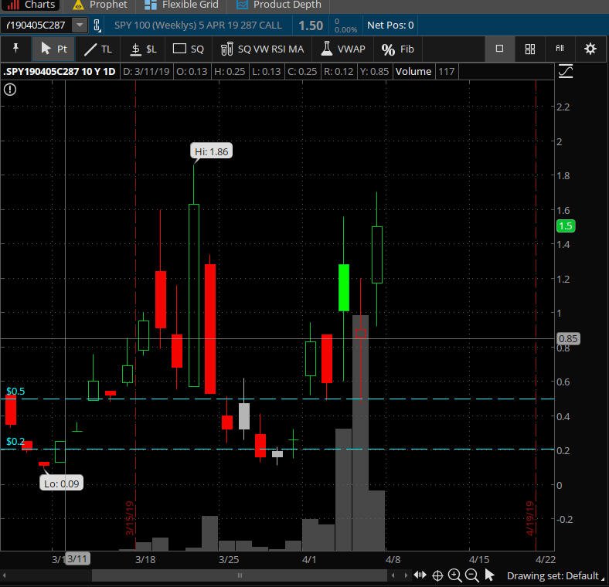609x587 pixels.
Task: Click the 4/1 date axis label
Action: coord(309,559)
